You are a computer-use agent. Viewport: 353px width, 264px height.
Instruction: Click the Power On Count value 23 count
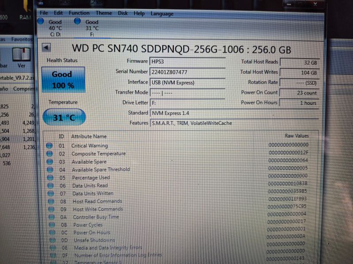[x=299, y=93]
